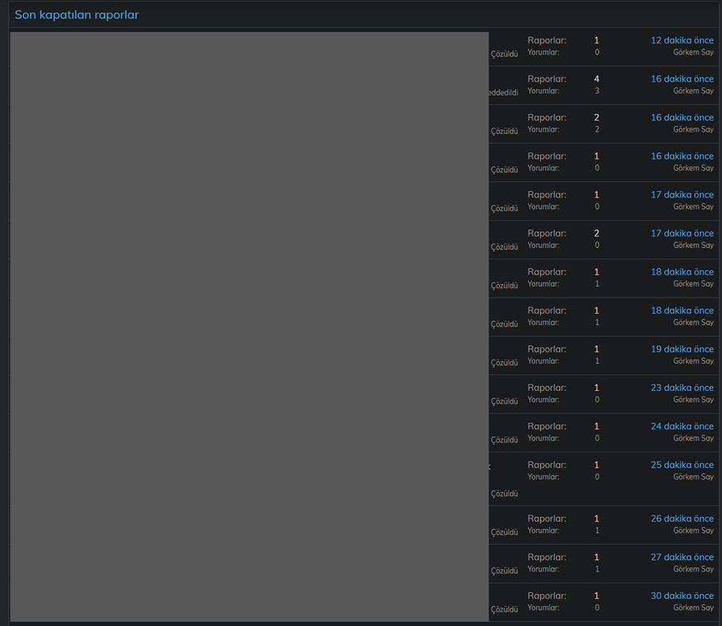This screenshot has height=626, width=722.
Task: Click the report count '4'
Action: pyautogui.click(x=597, y=79)
